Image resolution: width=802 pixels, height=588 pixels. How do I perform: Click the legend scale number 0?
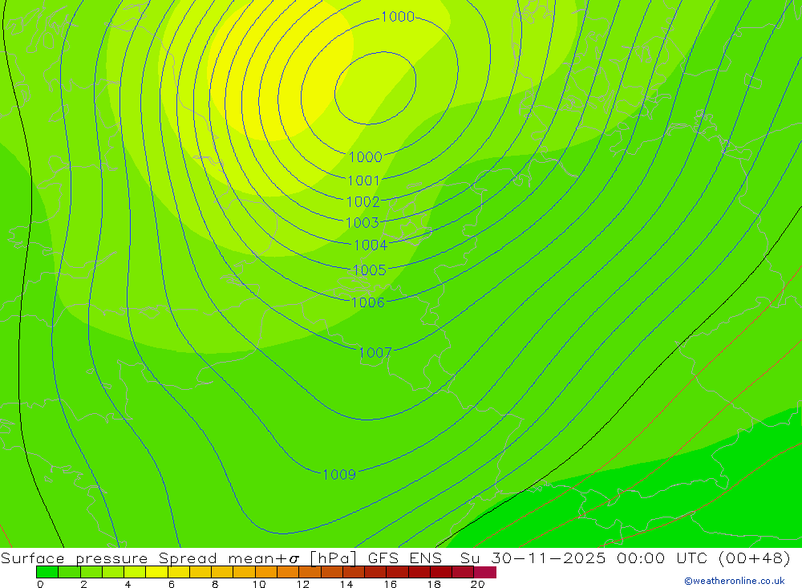40,584
